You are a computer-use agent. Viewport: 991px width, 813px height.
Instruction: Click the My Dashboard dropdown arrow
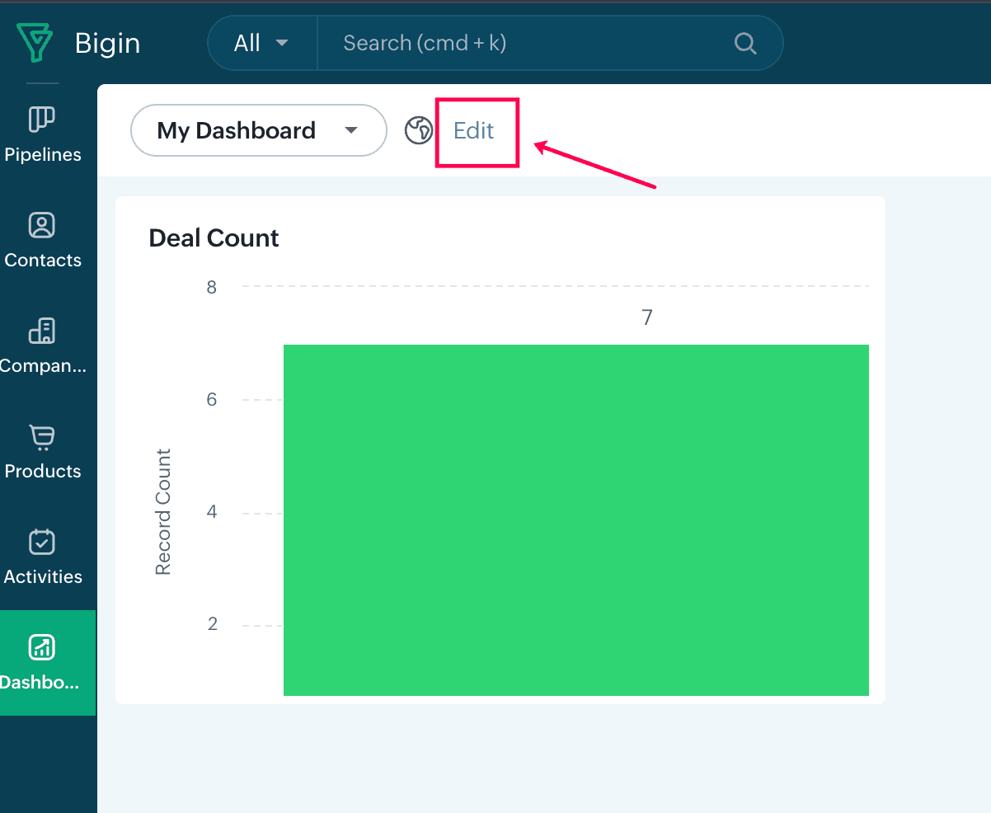click(351, 130)
